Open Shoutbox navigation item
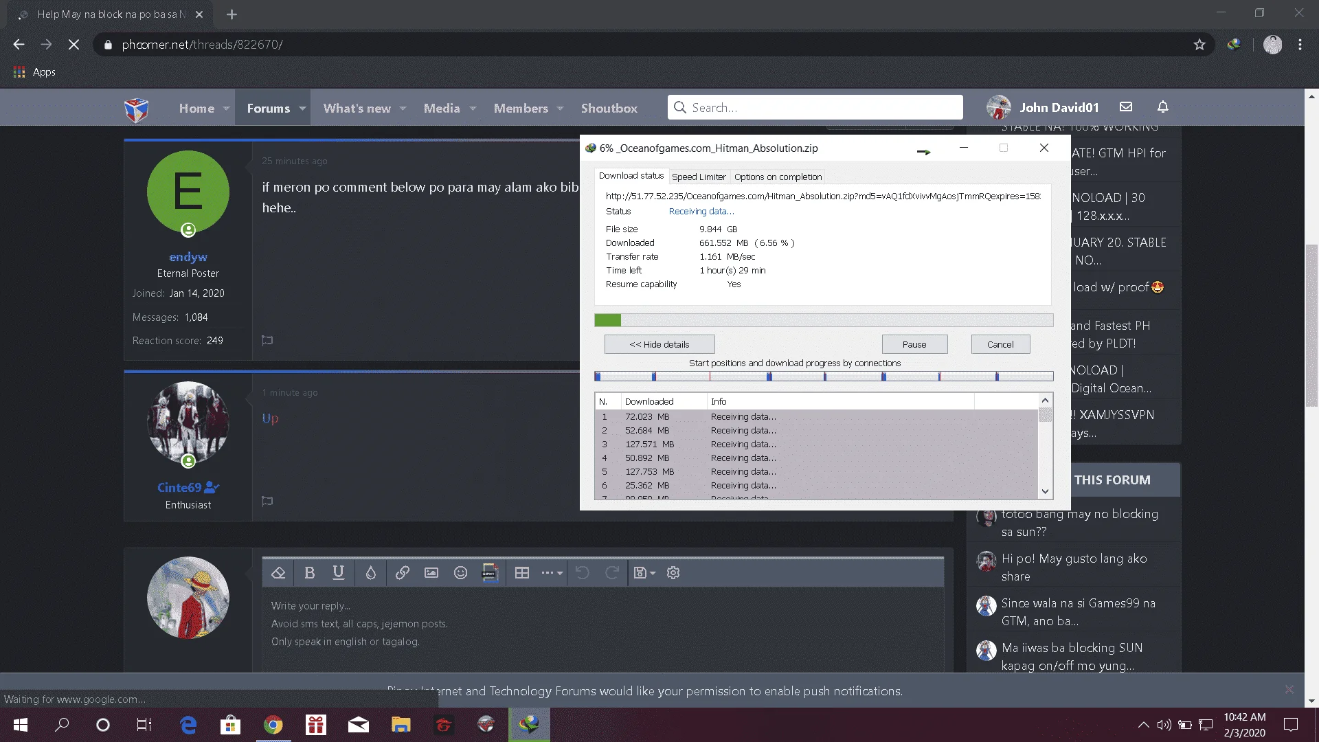The image size is (1319, 742). pyautogui.click(x=609, y=109)
